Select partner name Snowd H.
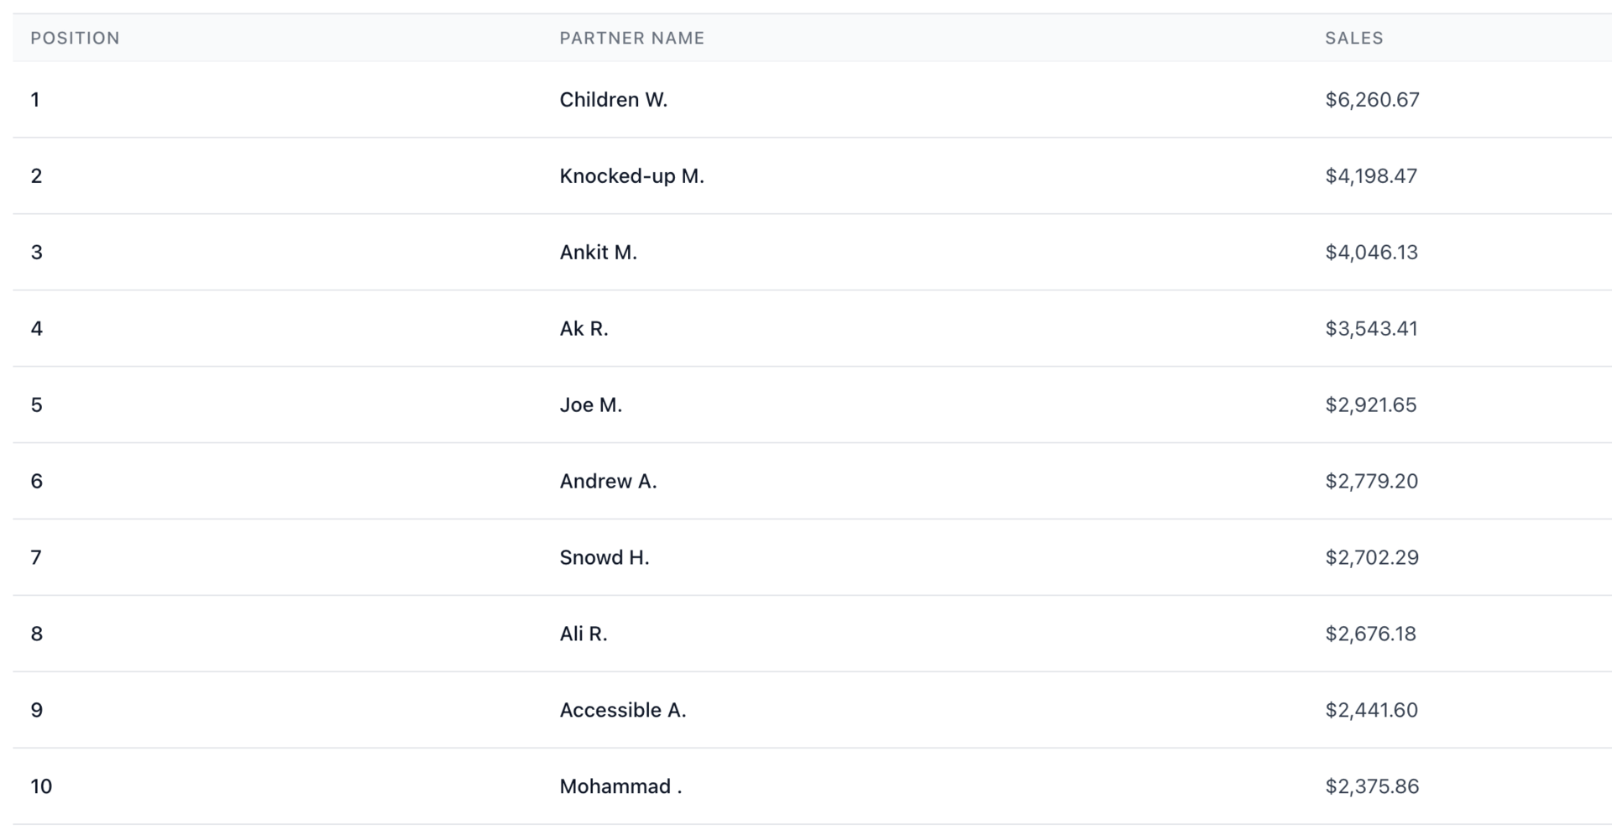Viewport: 1612px width, 835px height. [x=604, y=558]
